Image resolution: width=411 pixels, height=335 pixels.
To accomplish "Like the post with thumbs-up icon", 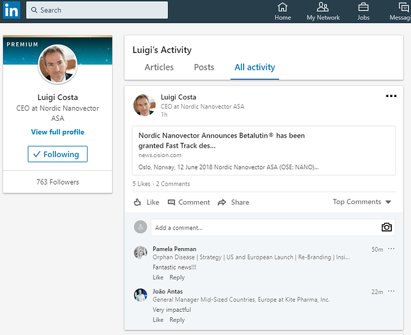I will point(138,202).
